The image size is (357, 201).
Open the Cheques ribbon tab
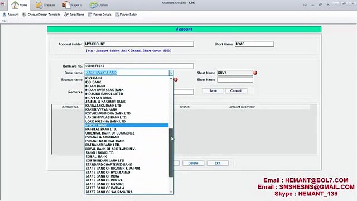pyautogui.click(x=46, y=5)
